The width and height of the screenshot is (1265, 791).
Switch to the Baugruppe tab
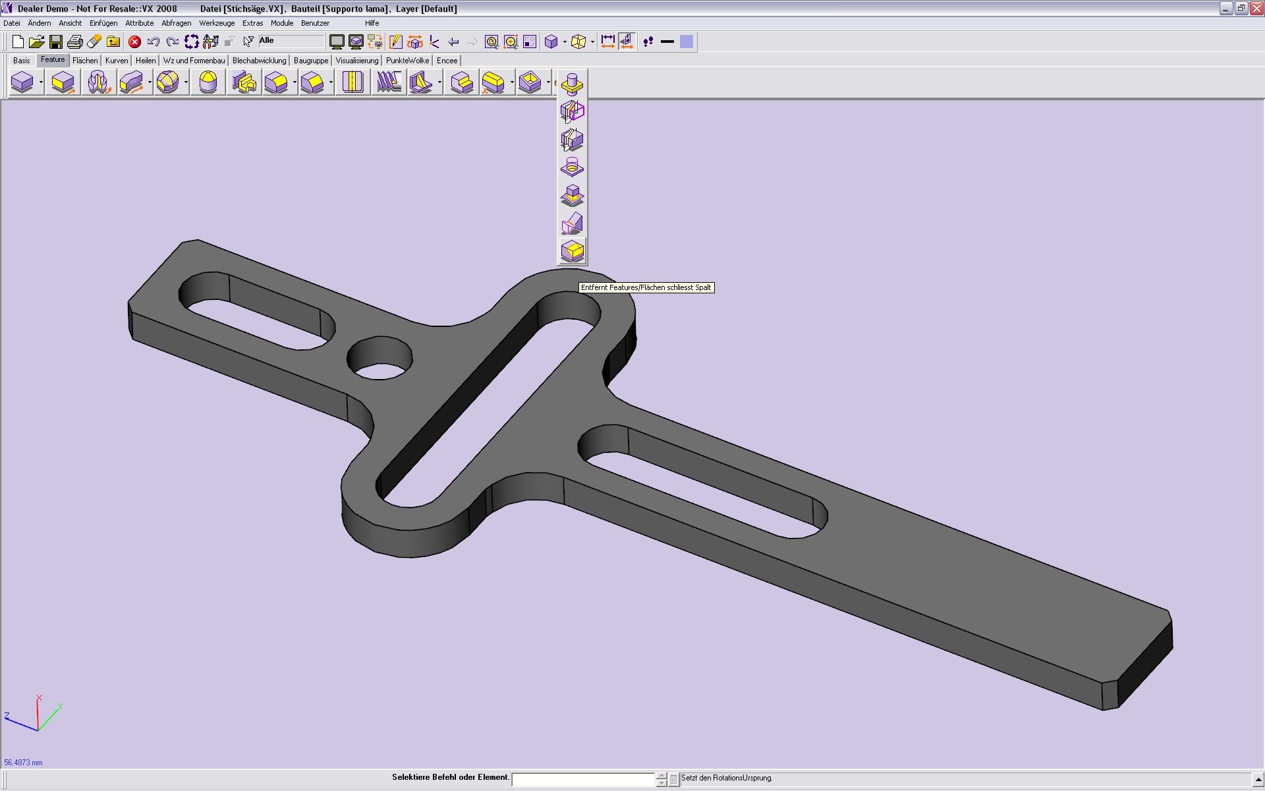(311, 61)
